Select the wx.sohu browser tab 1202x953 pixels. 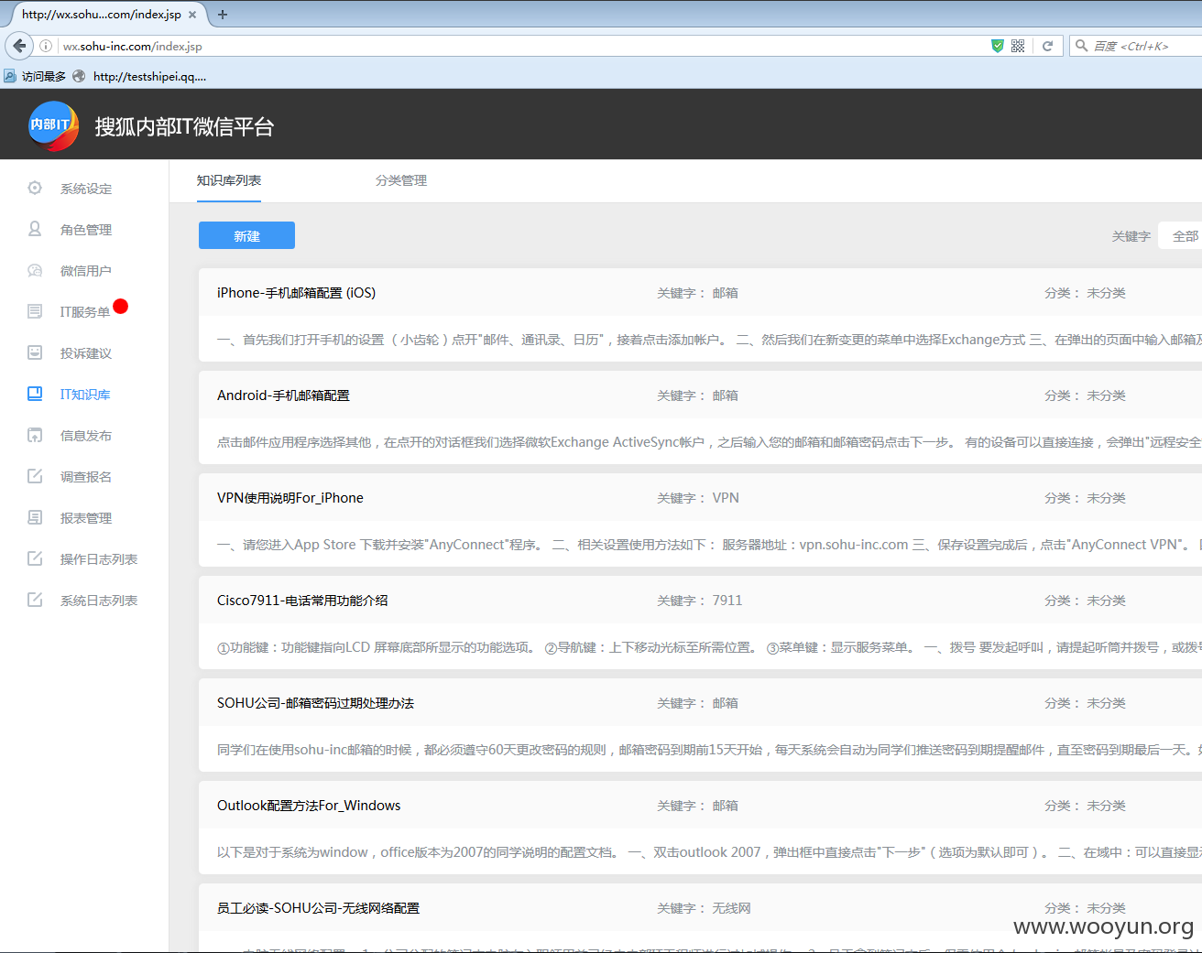(x=108, y=15)
